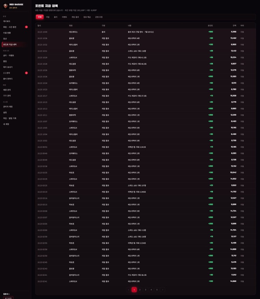Click the 잔액 column header
The width and height of the screenshot is (260, 299).
234,26
